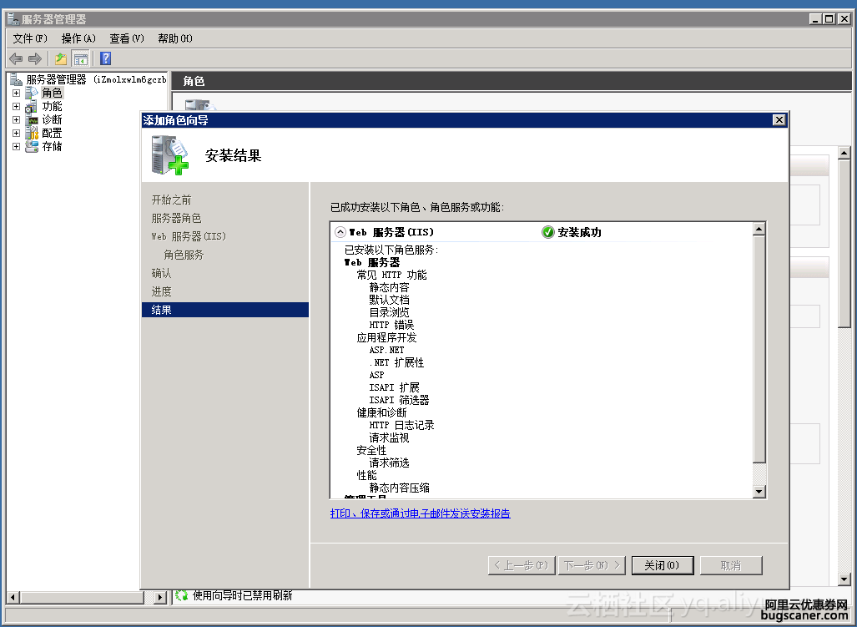The height and width of the screenshot is (627, 857).
Task: Click the 上一步(P) button
Action: (522, 565)
